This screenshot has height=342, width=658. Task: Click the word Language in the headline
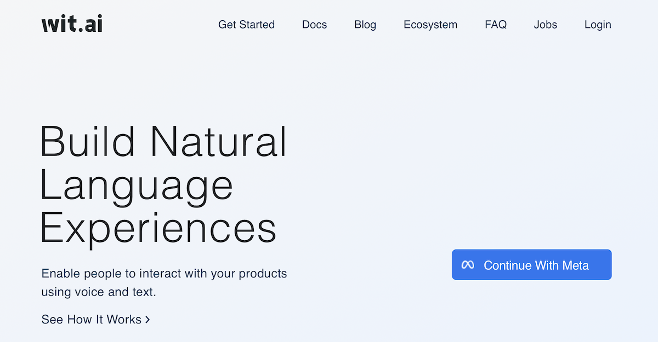(x=137, y=186)
